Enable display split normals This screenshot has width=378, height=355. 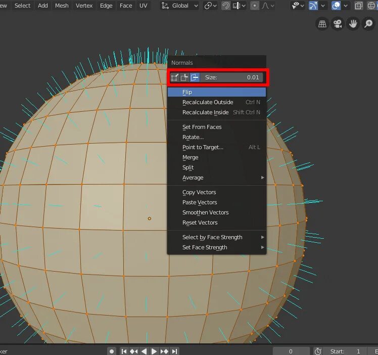(184, 78)
